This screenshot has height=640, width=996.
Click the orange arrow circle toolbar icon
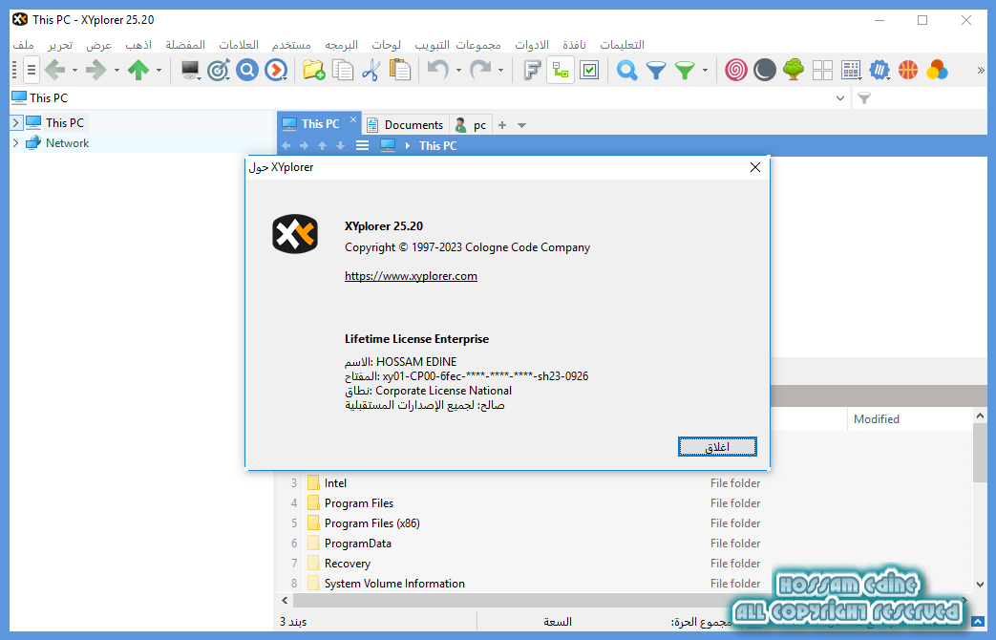pyautogui.click(x=276, y=70)
